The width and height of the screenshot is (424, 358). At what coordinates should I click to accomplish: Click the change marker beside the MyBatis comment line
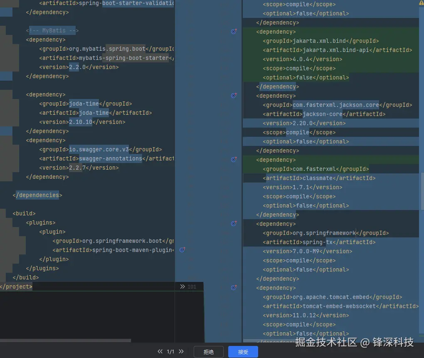coord(234,31)
